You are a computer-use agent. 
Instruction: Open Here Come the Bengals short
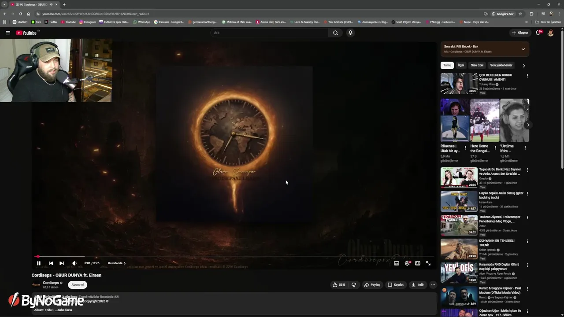click(x=485, y=120)
